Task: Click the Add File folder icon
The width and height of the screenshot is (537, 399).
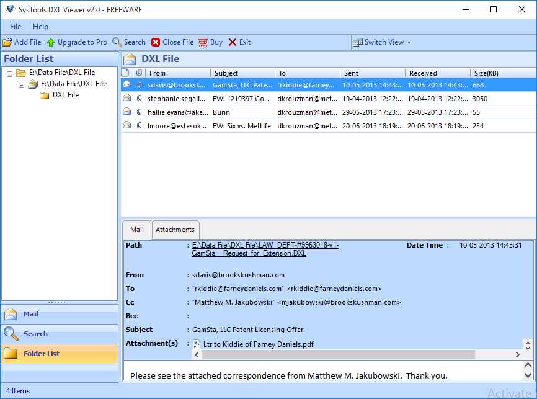Action: click(x=7, y=42)
